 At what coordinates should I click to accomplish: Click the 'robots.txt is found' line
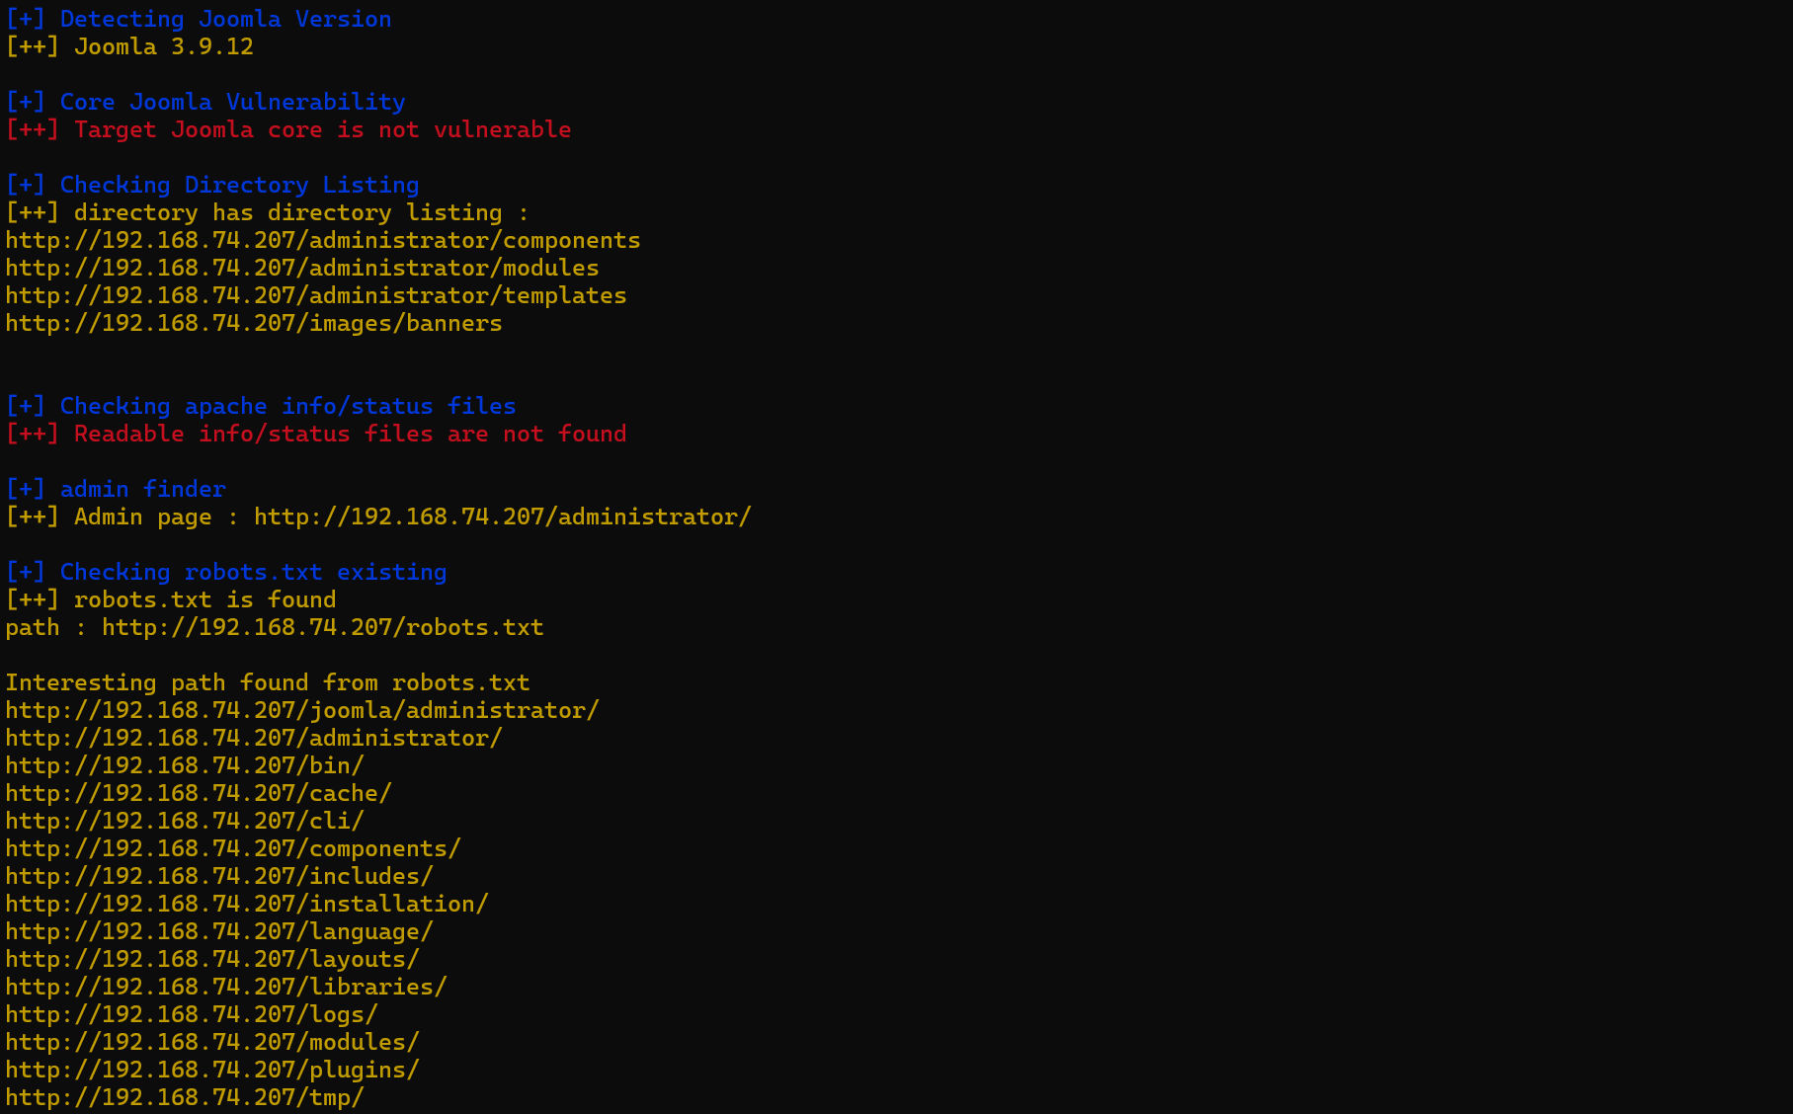pyautogui.click(x=171, y=599)
